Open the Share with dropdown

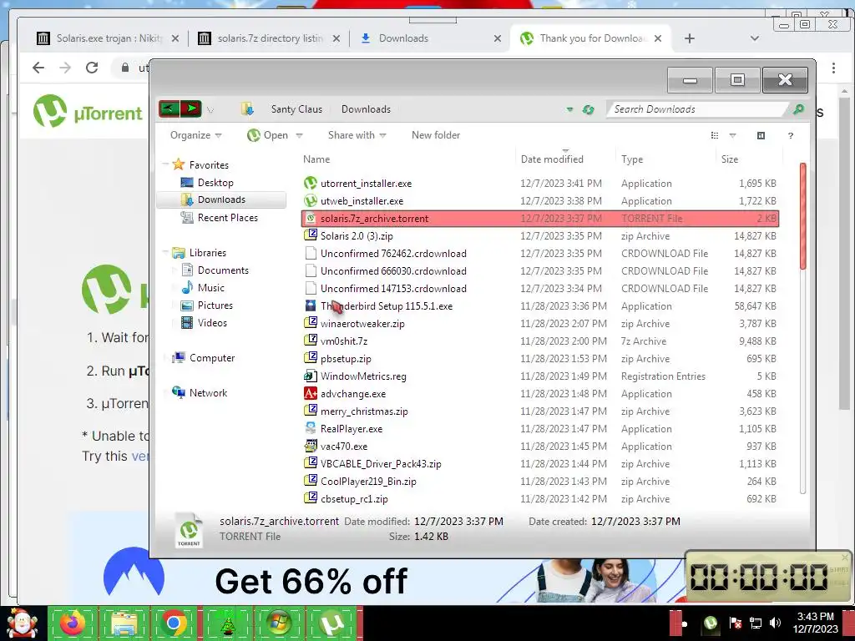click(x=357, y=135)
